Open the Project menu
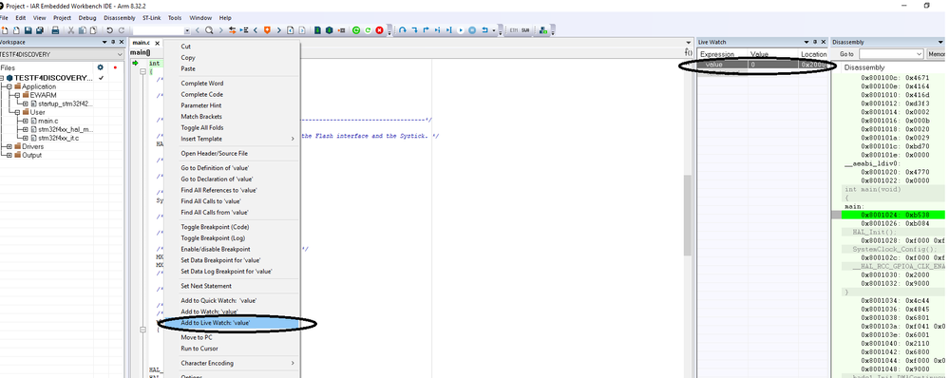Image resolution: width=949 pixels, height=378 pixels. coord(63,18)
